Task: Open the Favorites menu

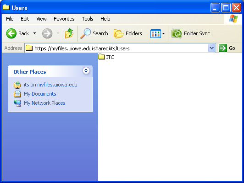Action: tap(64, 19)
